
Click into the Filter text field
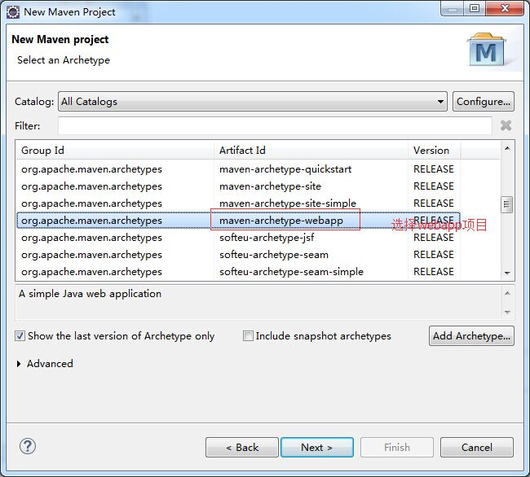275,125
